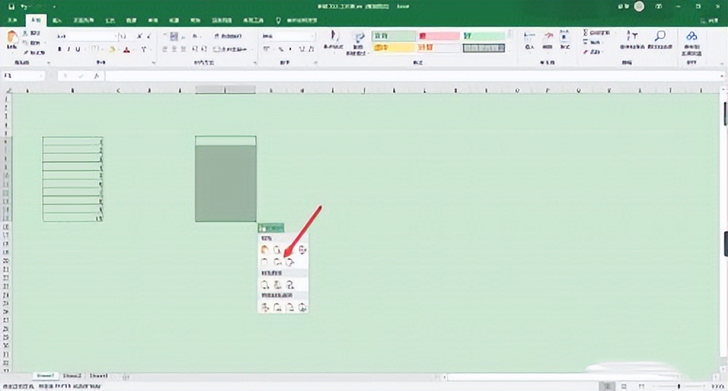The width and height of the screenshot is (728, 391).
Task: Click the zoom slider in status bar
Action: pyautogui.click(x=678, y=386)
